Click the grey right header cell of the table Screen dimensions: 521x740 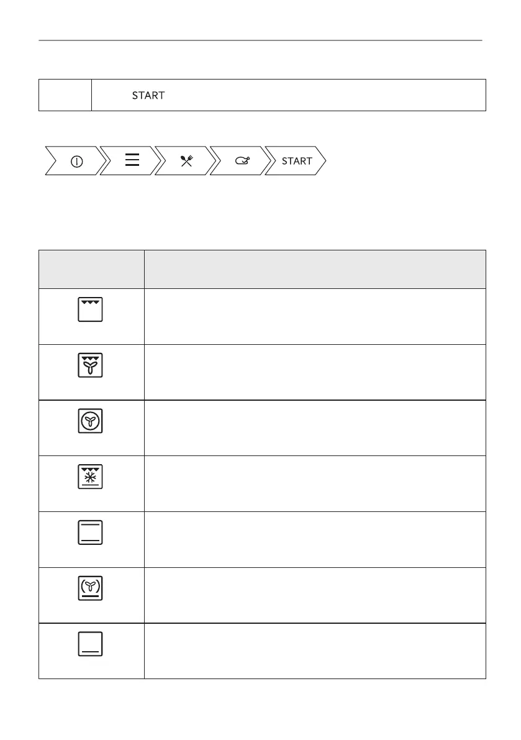314,269
